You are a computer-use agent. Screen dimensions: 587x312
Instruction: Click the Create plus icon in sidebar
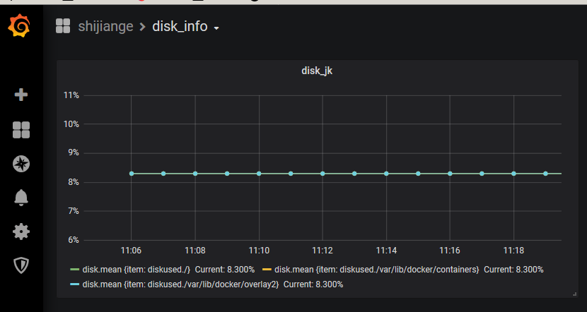coord(21,95)
